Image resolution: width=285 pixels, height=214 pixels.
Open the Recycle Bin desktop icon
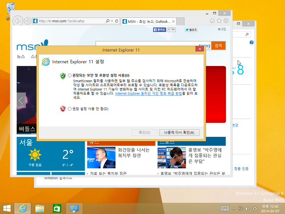tap(11, 9)
